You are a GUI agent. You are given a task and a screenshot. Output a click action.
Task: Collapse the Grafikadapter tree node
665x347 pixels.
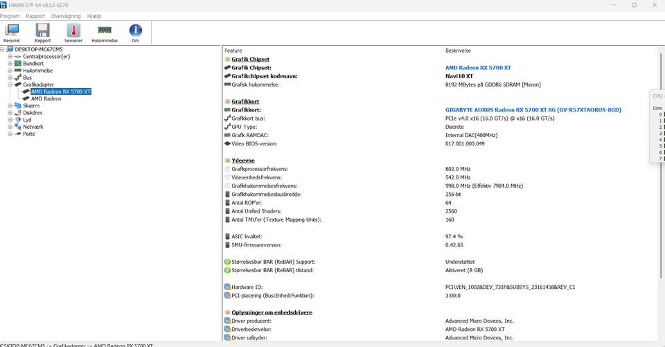pos(10,84)
